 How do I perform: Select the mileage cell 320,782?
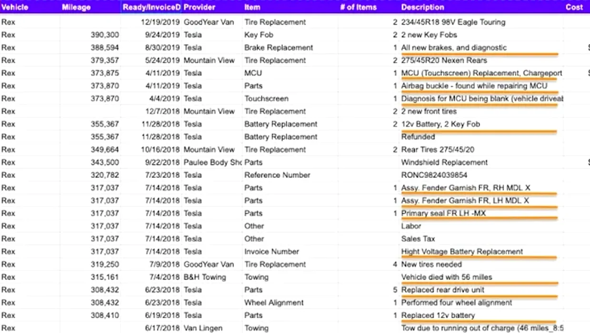click(105, 175)
